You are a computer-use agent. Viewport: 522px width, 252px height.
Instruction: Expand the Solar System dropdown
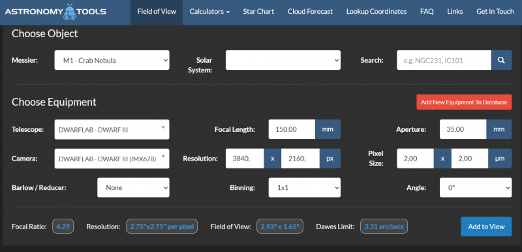pos(283,60)
